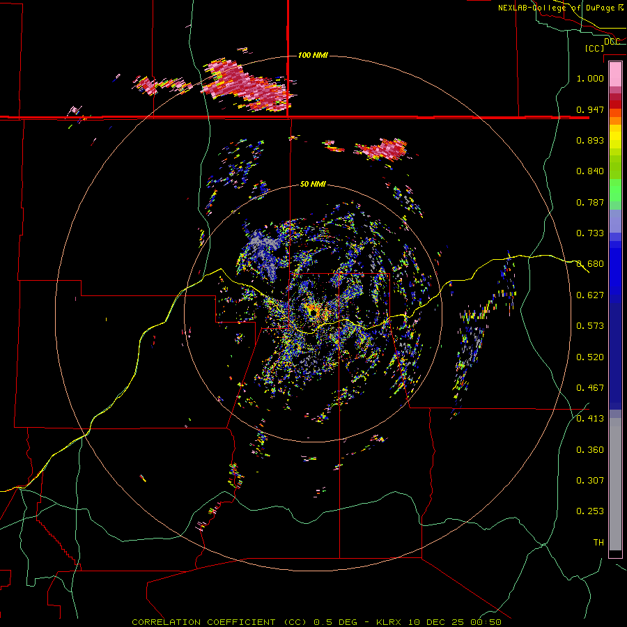Click the CORRELATION COEFFICIENT (CC) title text
The width and height of the screenshot is (627, 627).
[219, 622]
